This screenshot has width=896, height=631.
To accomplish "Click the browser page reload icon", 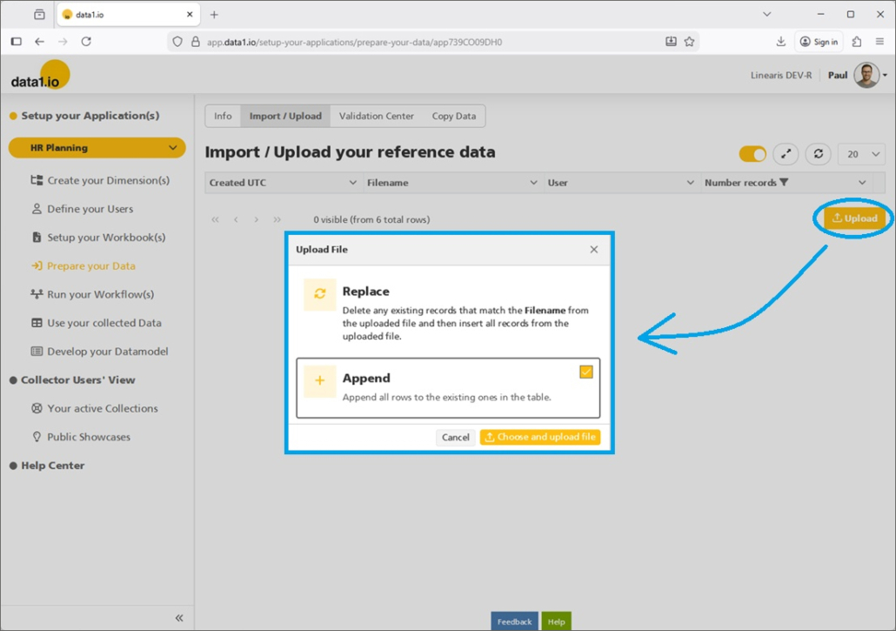I will click(86, 42).
